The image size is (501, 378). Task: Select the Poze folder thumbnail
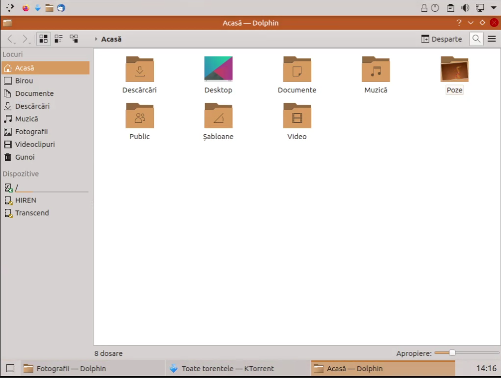454,69
